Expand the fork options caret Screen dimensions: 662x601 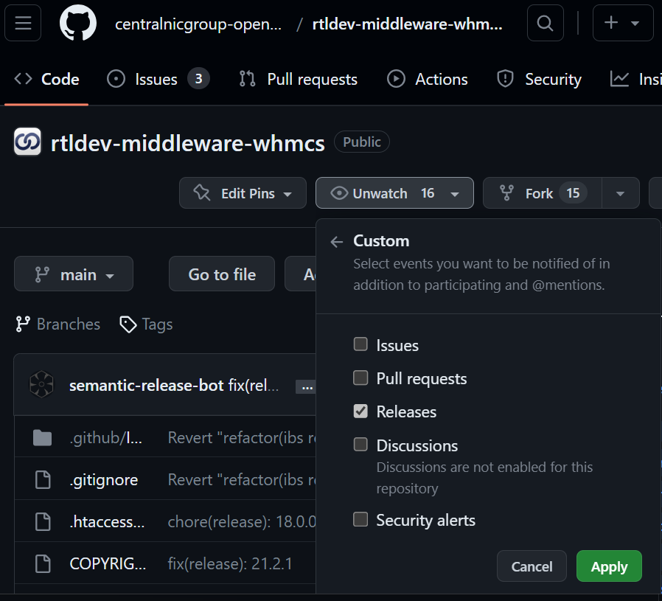620,193
